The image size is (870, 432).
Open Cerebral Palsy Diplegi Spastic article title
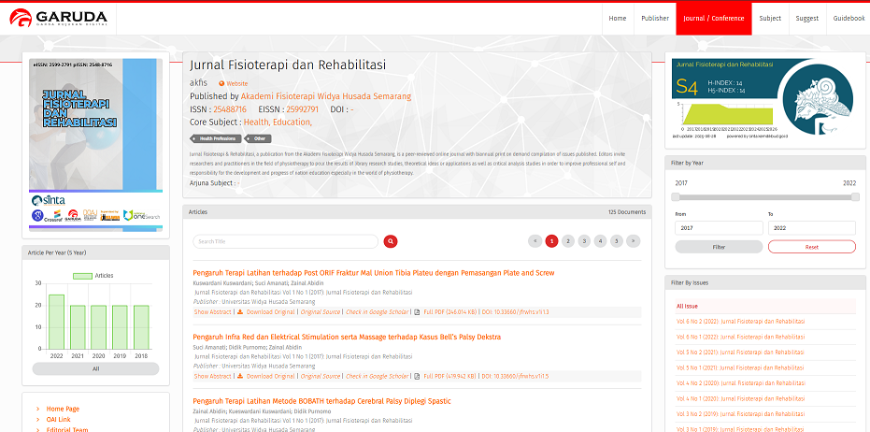click(321, 401)
